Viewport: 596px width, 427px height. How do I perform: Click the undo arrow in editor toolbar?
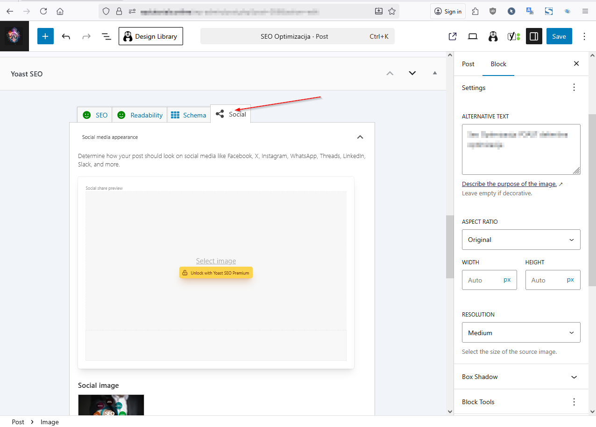click(x=66, y=36)
